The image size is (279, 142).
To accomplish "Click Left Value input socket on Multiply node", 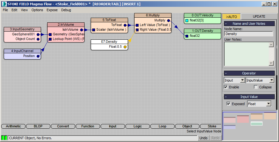I will 137,25.
